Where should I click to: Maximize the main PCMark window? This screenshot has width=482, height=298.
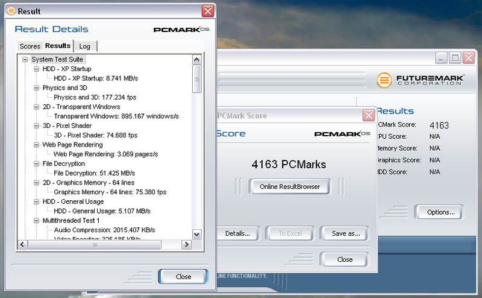pos(455,58)
